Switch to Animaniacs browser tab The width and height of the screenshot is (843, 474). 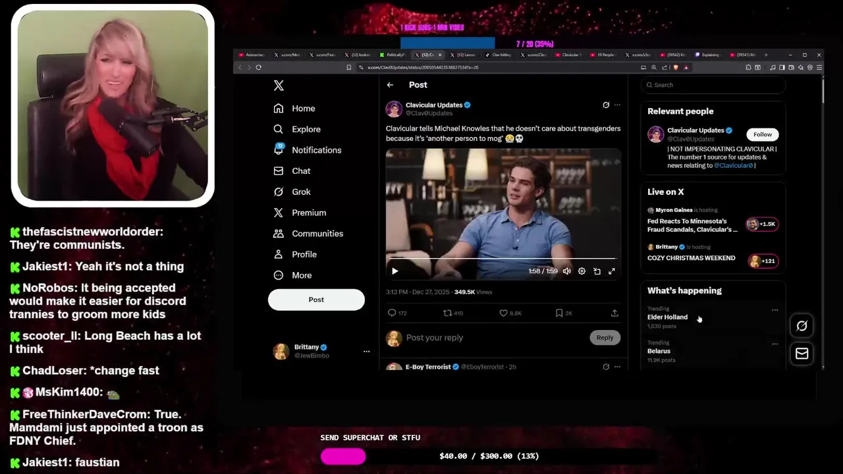click(250, 55)
